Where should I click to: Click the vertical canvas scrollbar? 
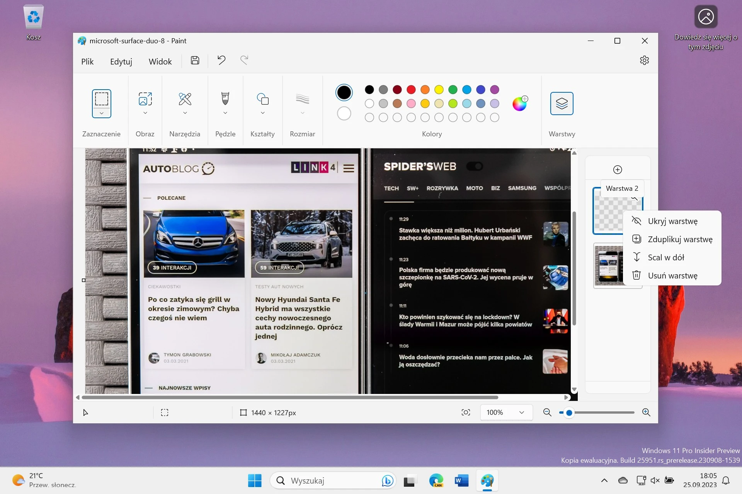point(574,268)
